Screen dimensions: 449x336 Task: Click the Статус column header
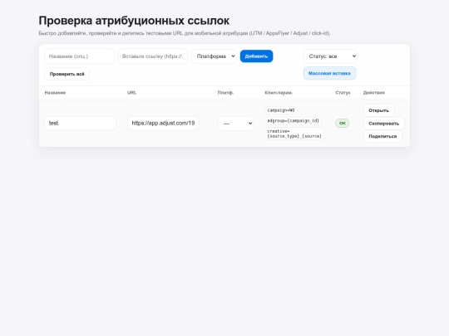click(x=343, y=93)
